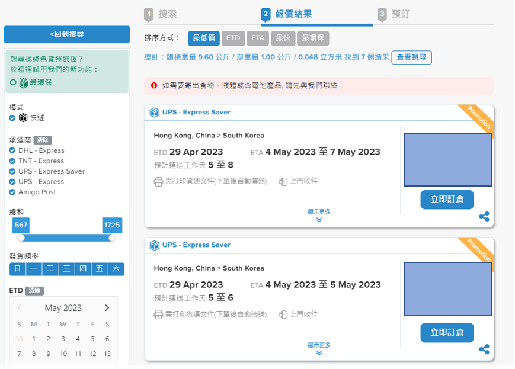The image size is (515, 369).
Task: Uncheck UPS - Express Saver carrier
Action: coord(12,171)
